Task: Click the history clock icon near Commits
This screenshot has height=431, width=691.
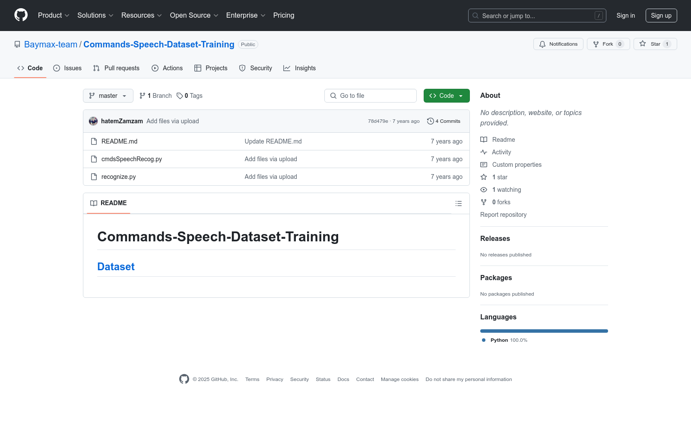Action: [x=430, y=121]
